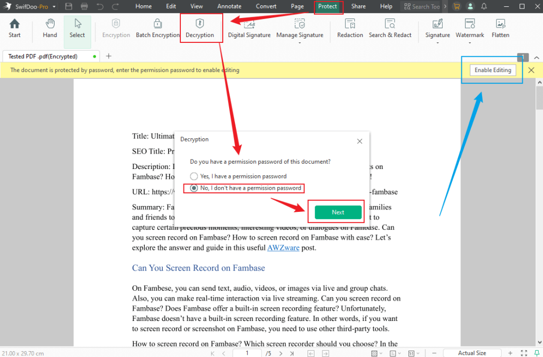The image size is (543, 357).
Task: Open the Decryption tool
Action: pos(200,28)
